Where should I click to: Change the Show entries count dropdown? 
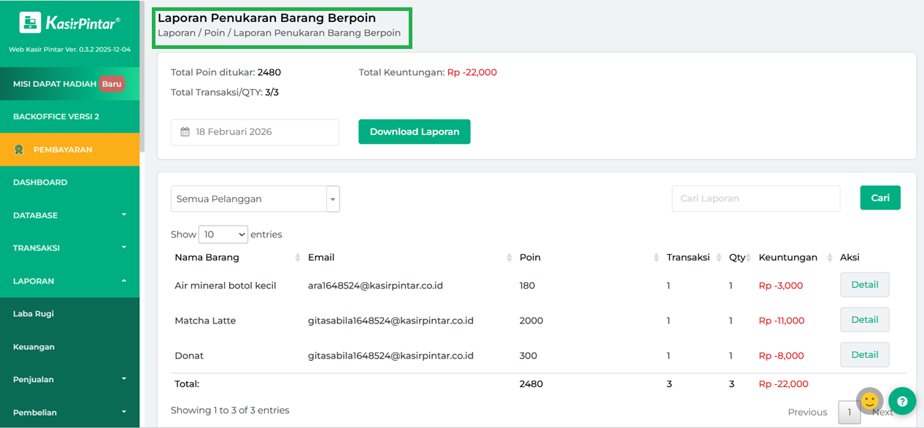(223, 234)
